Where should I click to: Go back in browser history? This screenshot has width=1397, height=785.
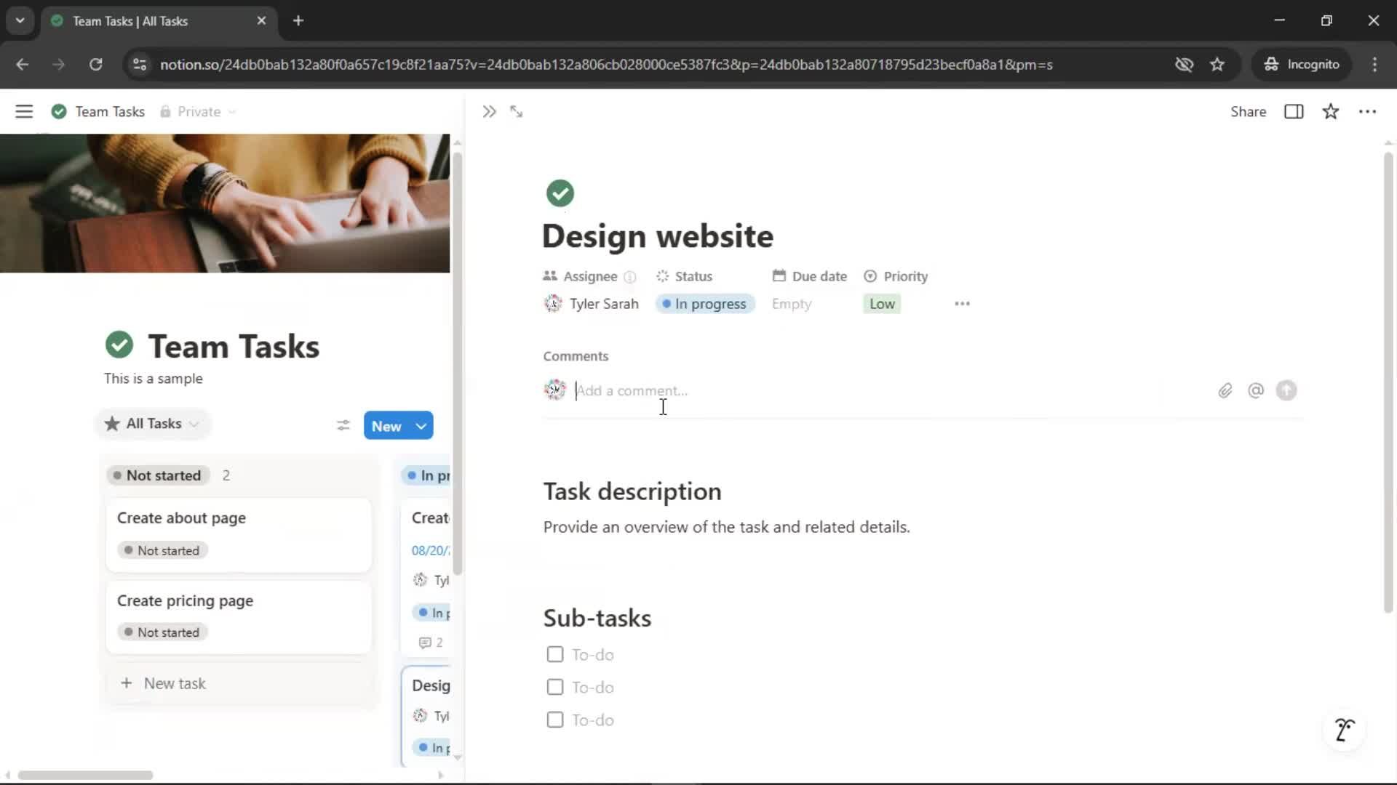tap(23, 64)
